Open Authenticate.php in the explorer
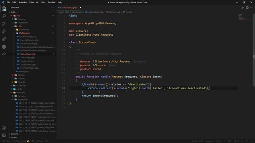 click(28, 37)
